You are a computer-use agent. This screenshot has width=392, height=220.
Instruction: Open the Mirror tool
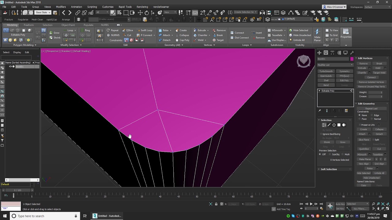(262, 13)
